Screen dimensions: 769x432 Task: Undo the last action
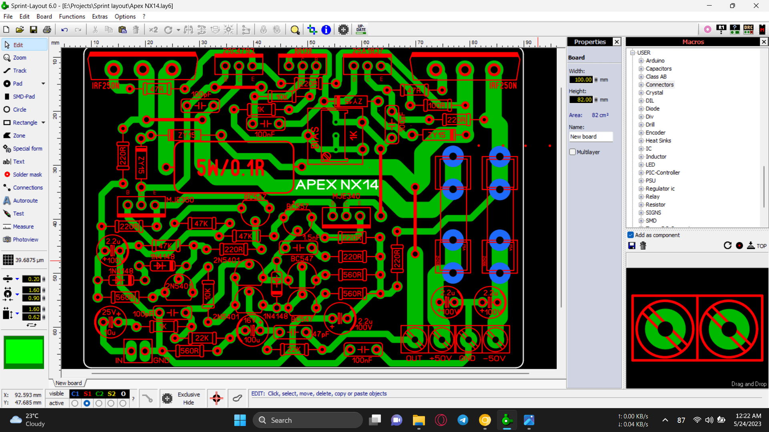(x=64, y=30)
